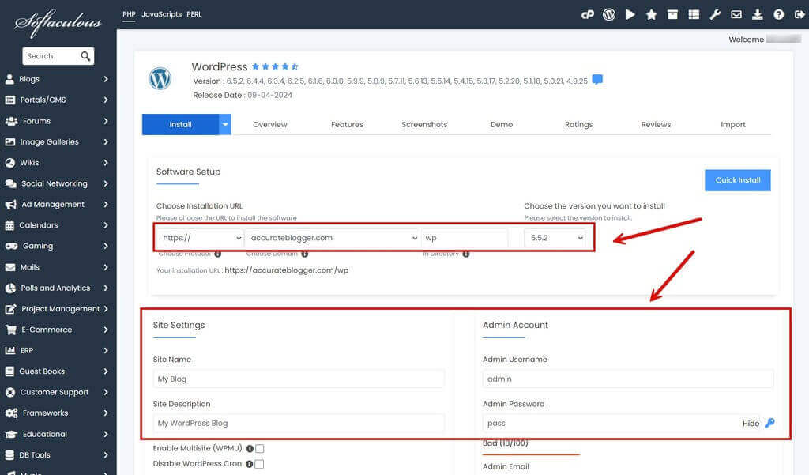Open the DB Tools category
Screen dimensions: 809x475
tap(57, 455)
